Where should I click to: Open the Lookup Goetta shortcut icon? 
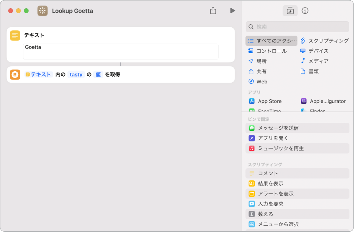[x=43, y=11]
